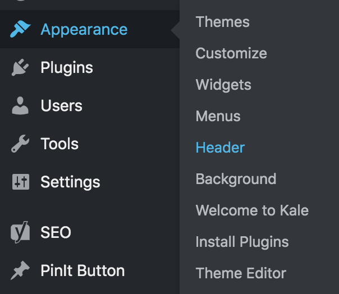Image resolution: width=339 pixels, height=294 pixels.
Task: Click the Users text label in sidebar
Action: point(61,106)
